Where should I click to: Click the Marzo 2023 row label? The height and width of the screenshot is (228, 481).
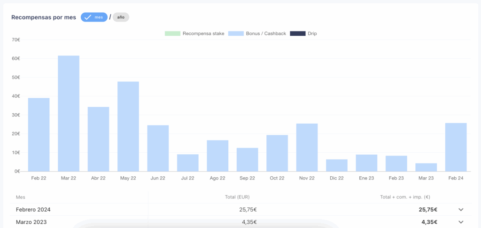[31, 222]
